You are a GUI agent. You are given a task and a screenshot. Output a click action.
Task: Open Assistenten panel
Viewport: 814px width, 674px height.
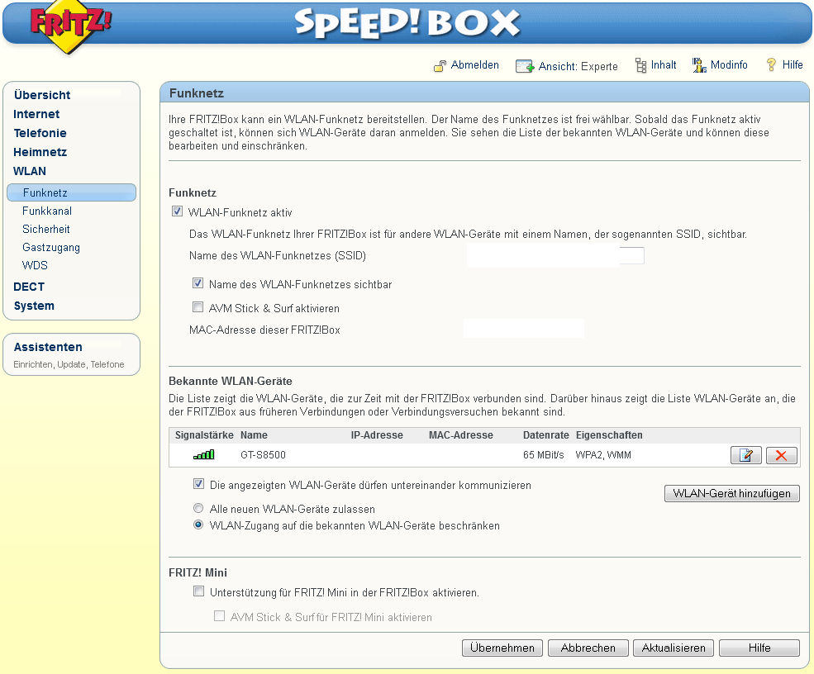coord(48,347)
